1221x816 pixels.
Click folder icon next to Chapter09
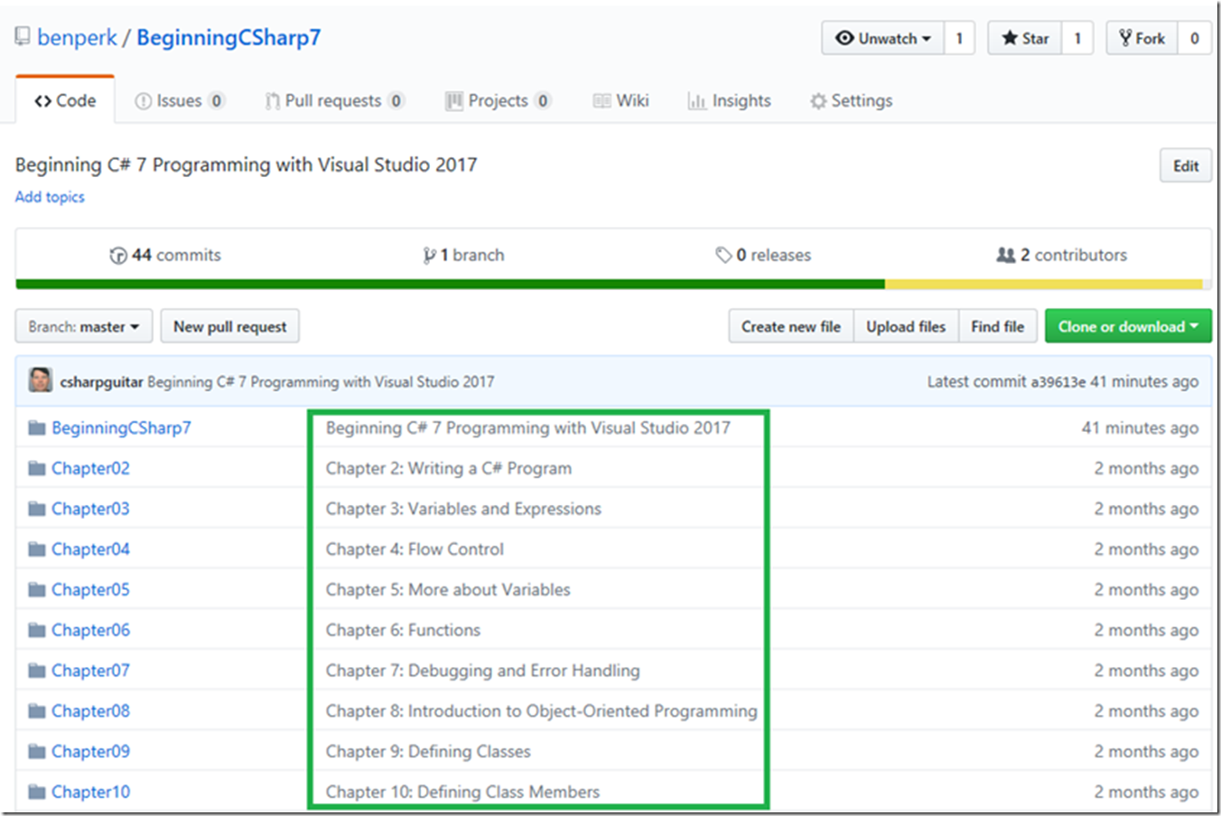tap(36, 751)
